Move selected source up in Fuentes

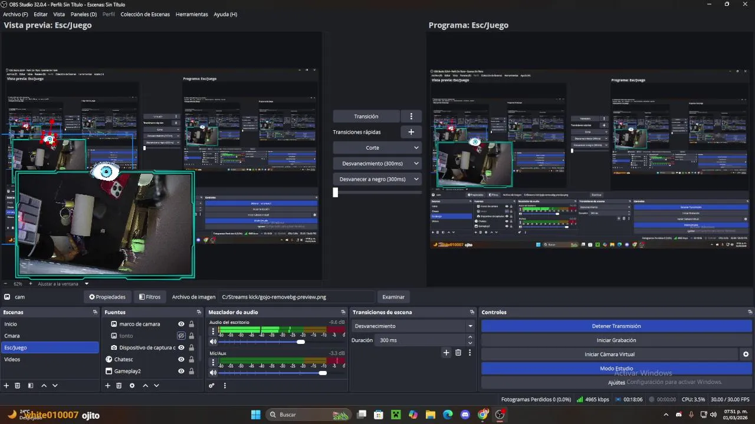click(145, 386)
